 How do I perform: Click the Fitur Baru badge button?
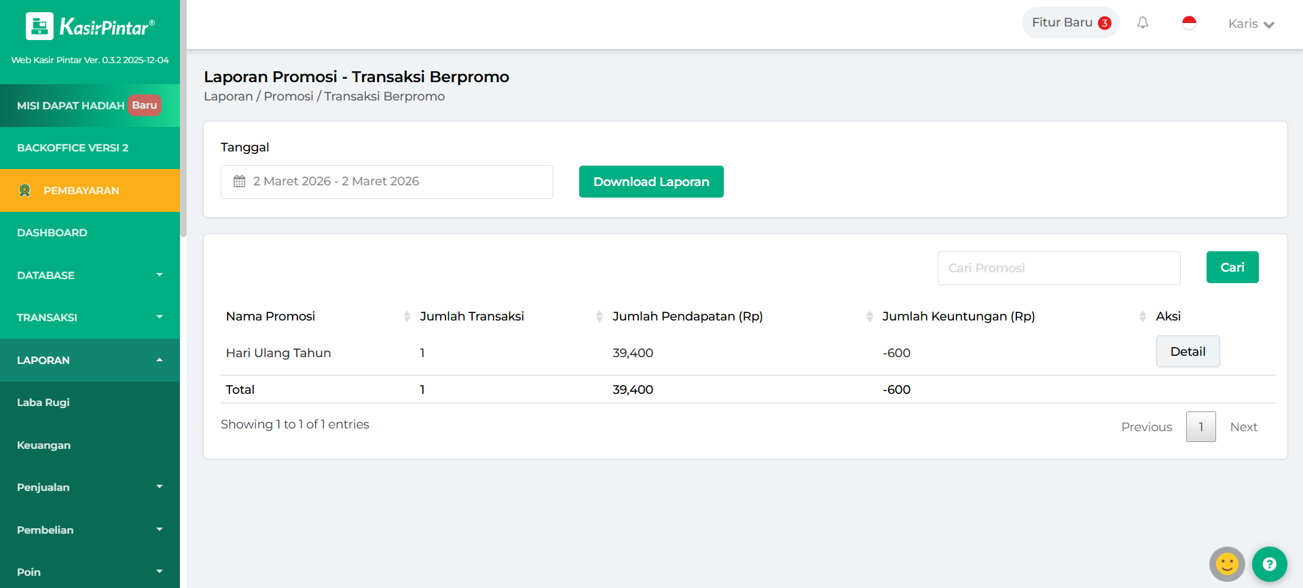point(1070,23)
